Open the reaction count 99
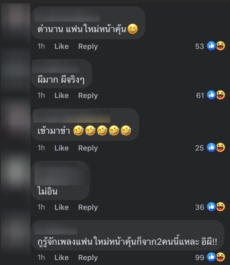This screenshot has height=265, width=230. point(200,257)
